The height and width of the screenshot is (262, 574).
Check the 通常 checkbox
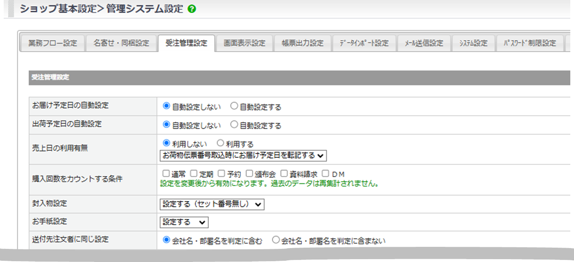[166, 173]
